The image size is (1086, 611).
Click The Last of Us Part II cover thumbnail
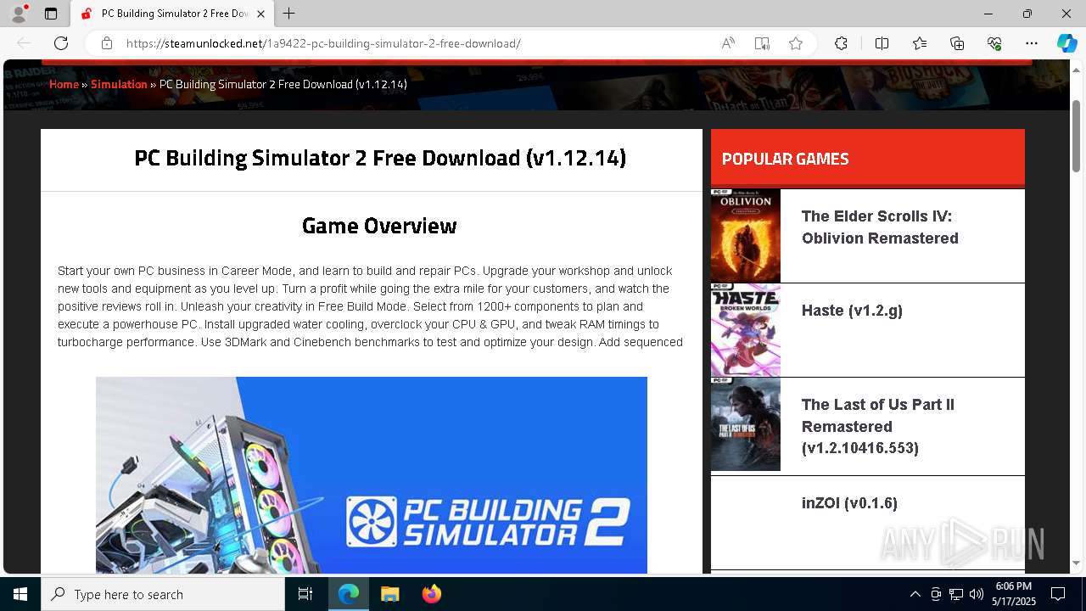(x=746, y=424)
